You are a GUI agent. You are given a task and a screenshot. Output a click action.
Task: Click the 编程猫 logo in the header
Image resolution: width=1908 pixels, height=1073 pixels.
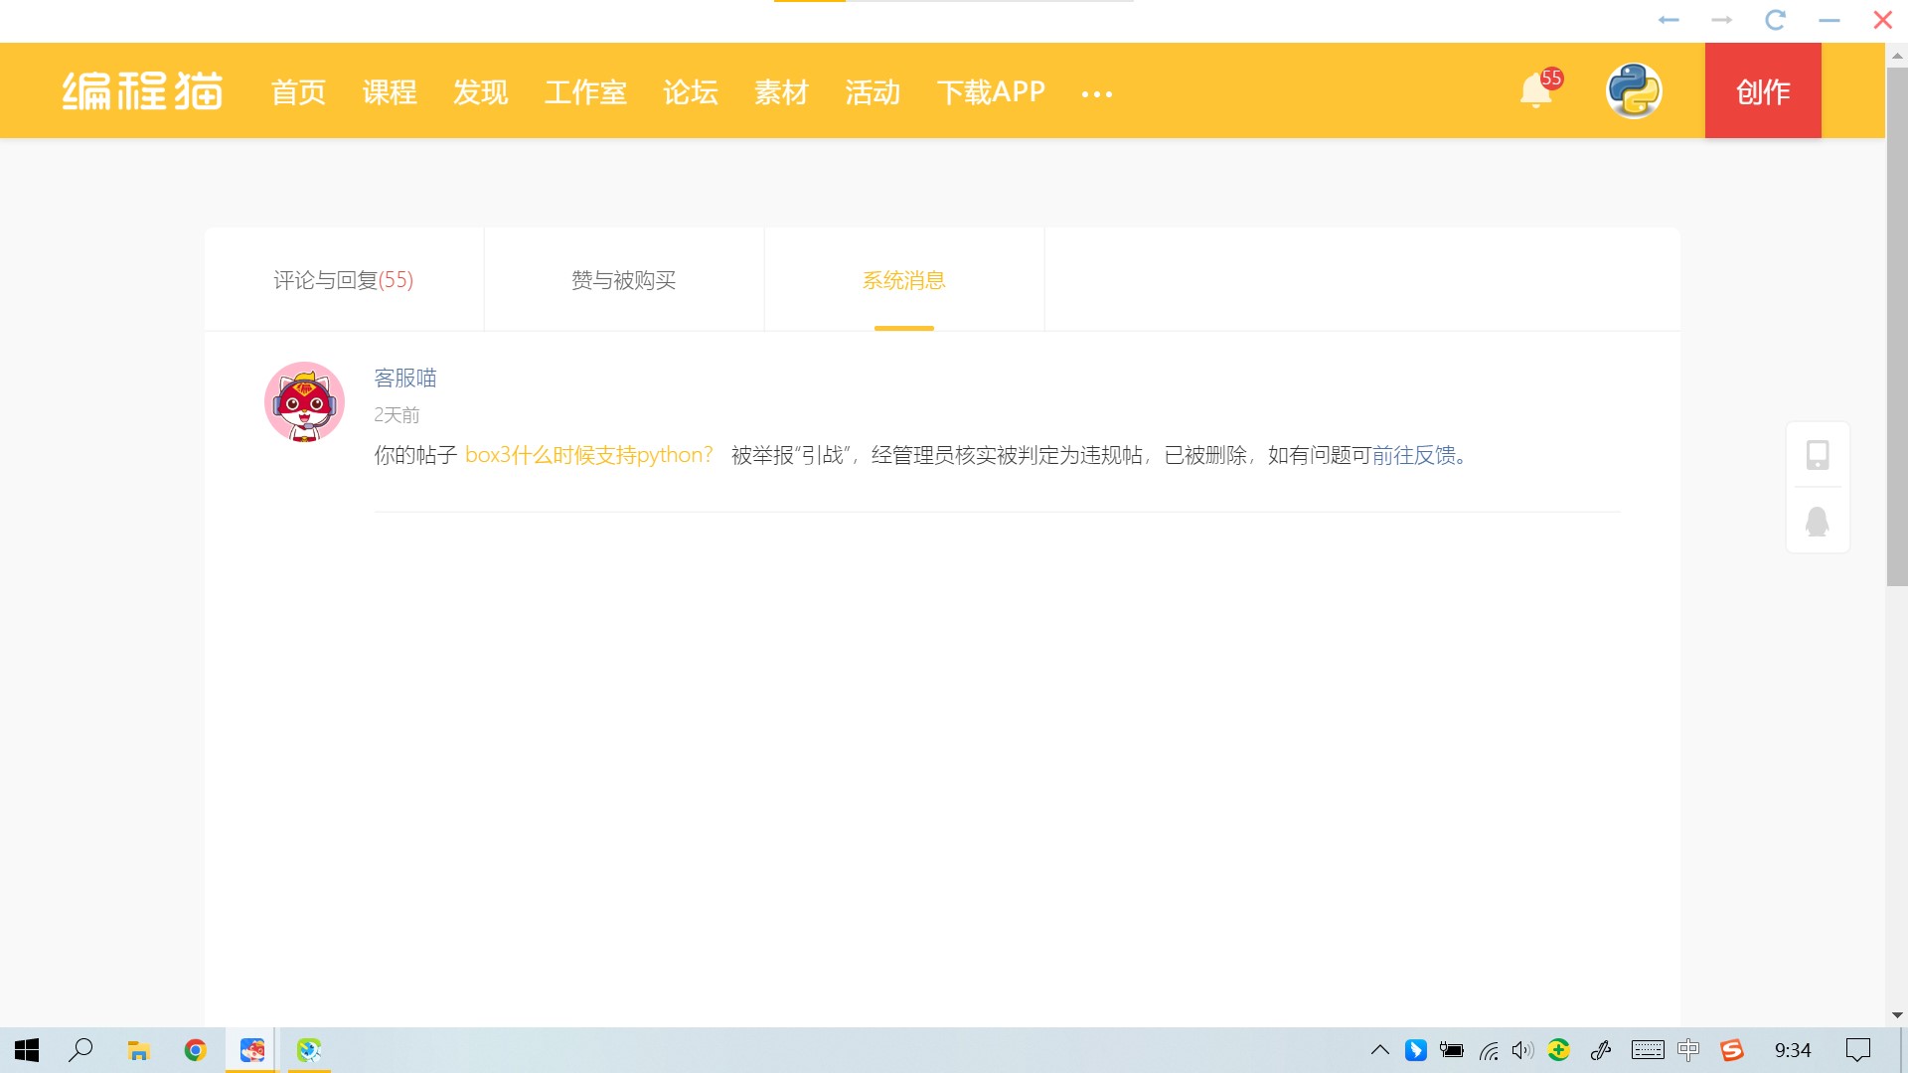142,91
